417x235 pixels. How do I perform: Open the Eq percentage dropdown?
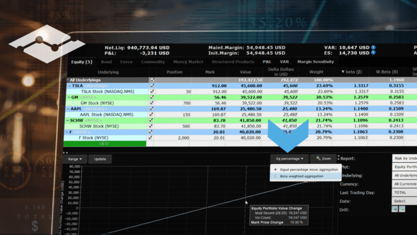[290, 159]
